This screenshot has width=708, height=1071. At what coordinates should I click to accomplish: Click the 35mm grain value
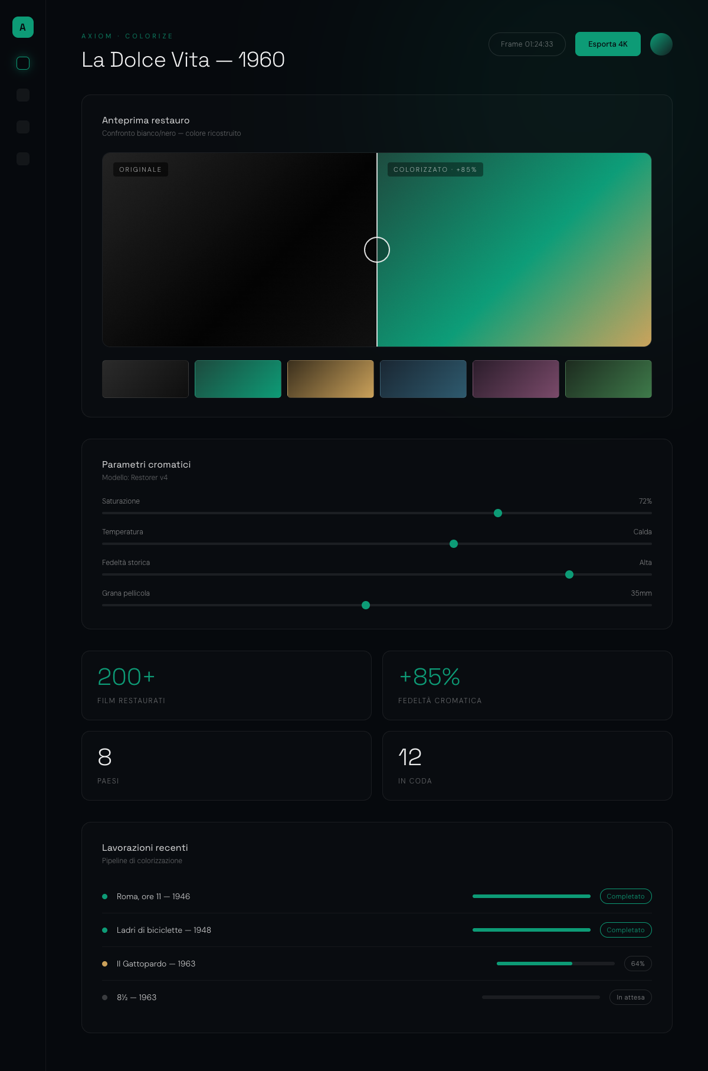coord(641,593)
